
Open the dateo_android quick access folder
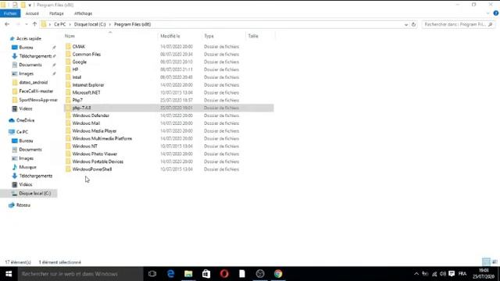point(33,82)
